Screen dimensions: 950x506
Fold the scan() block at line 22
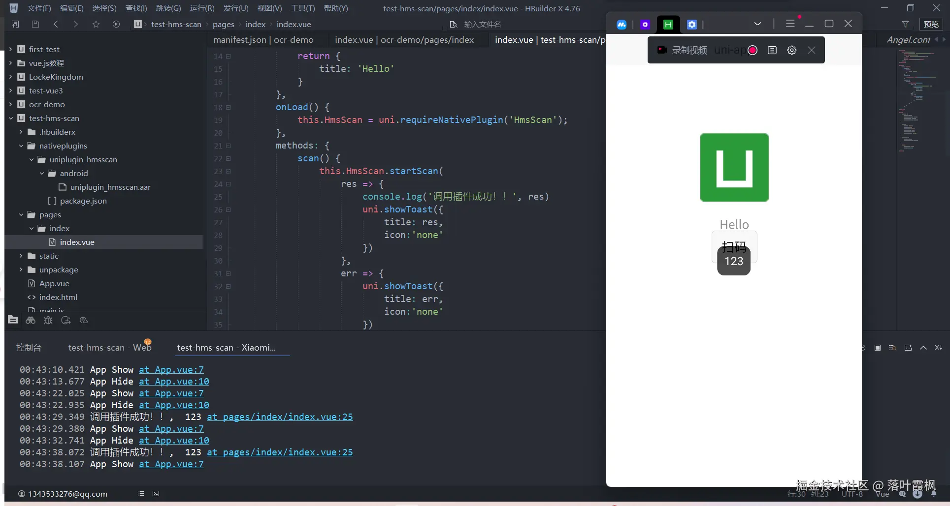[229, 159]
